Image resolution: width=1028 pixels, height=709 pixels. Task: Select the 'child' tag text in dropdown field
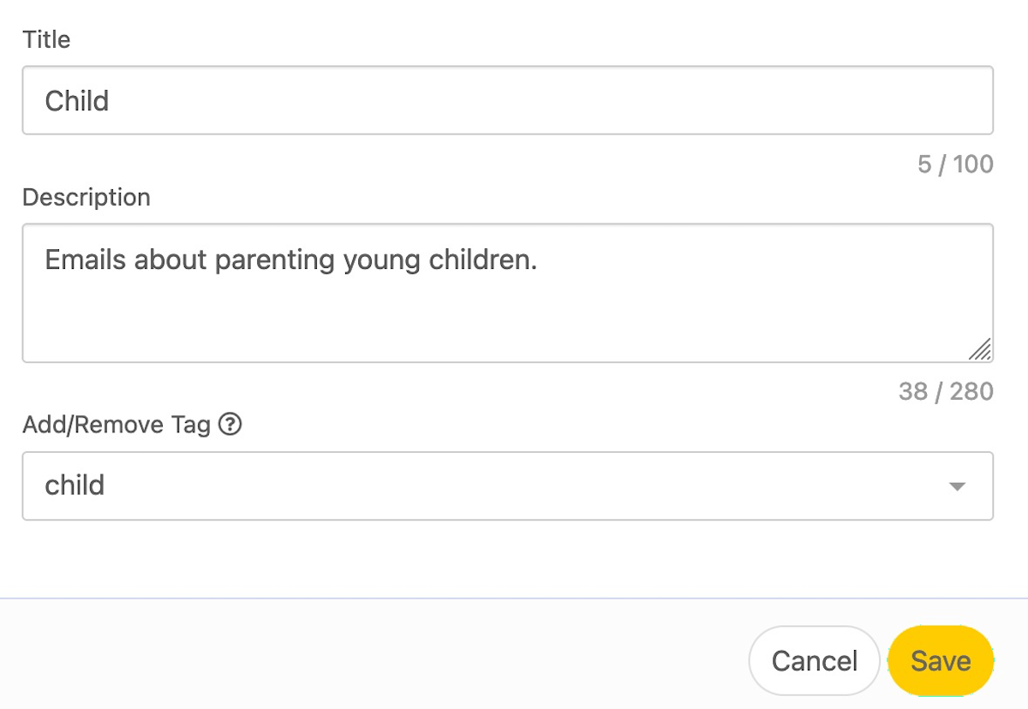[x=74, y=486]
